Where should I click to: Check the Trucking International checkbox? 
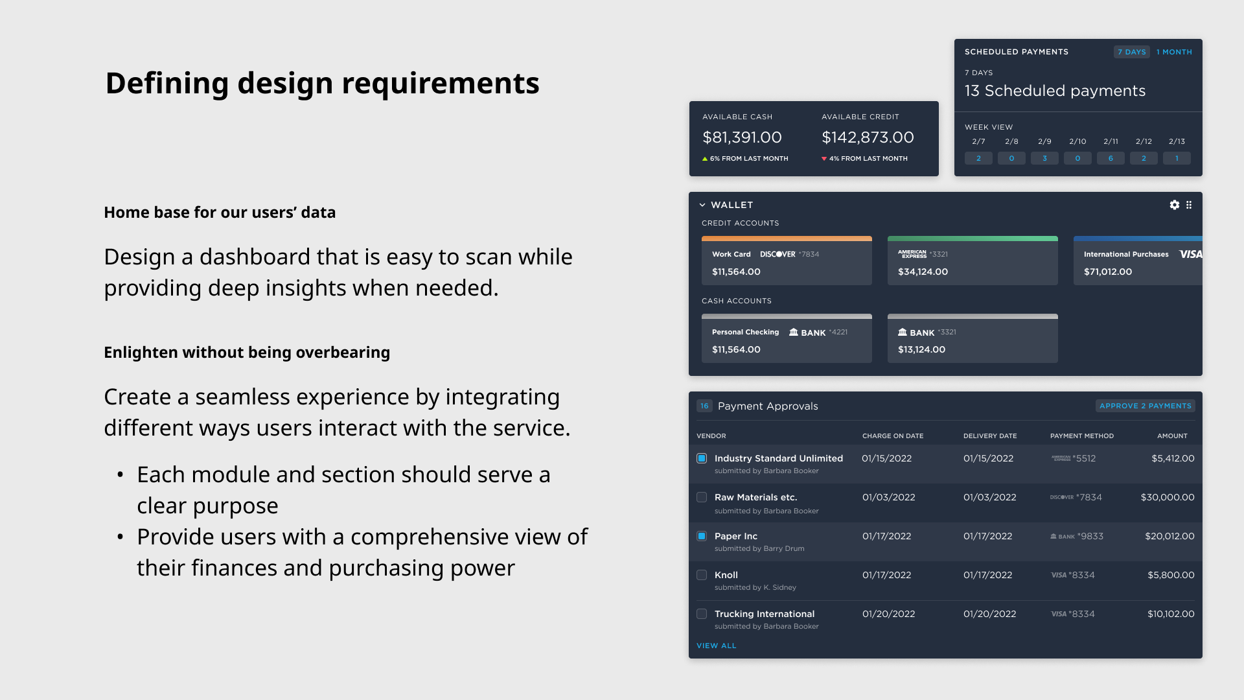pyautogui.click(x=702, y=614)
